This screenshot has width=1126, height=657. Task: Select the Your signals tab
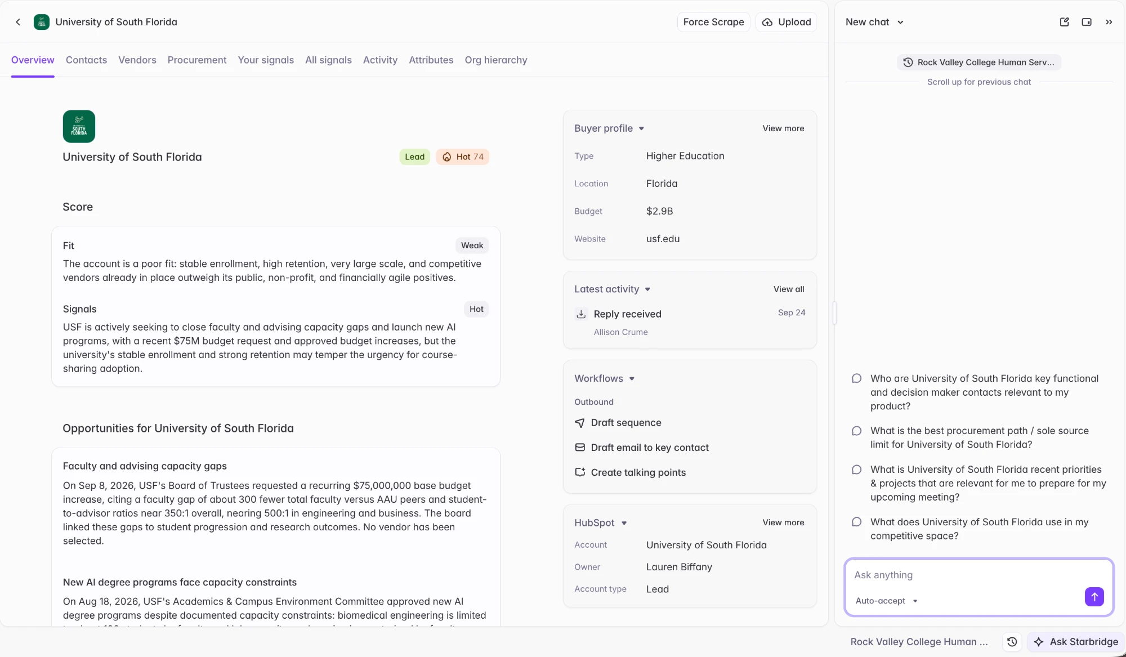[x=266, y=60]
